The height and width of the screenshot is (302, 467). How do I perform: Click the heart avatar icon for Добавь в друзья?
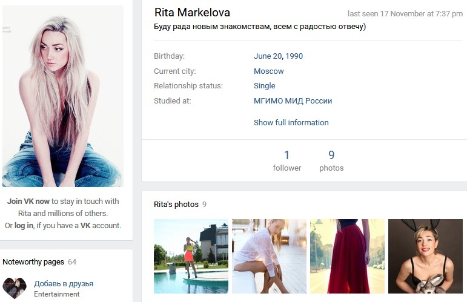[15, 287]
